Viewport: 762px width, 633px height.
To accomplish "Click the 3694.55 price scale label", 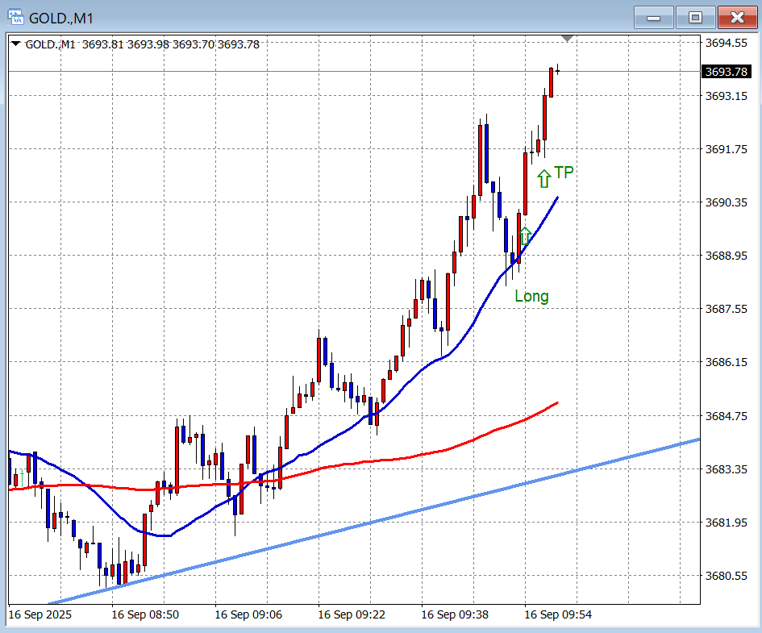I will 725,43.
